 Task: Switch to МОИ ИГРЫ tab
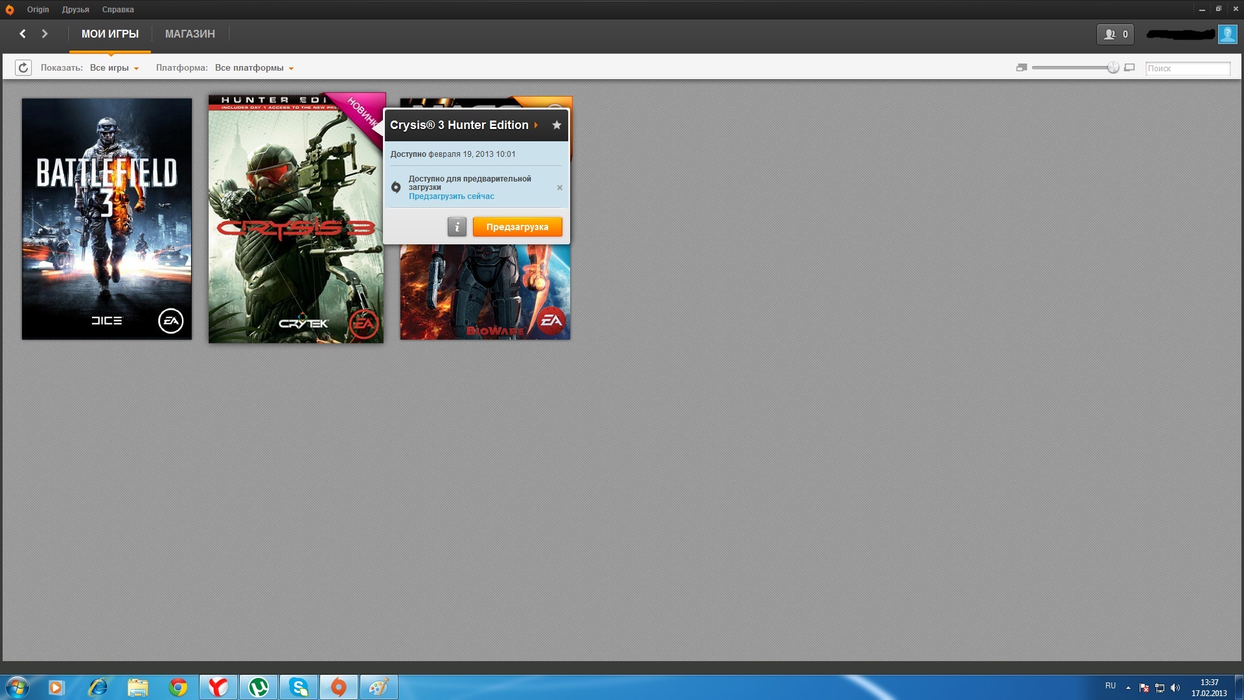(x=110, y=34)
